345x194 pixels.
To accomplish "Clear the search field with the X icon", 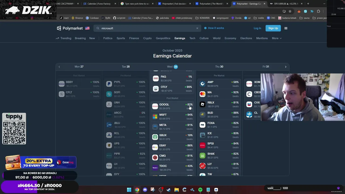I will coord(197,28).
